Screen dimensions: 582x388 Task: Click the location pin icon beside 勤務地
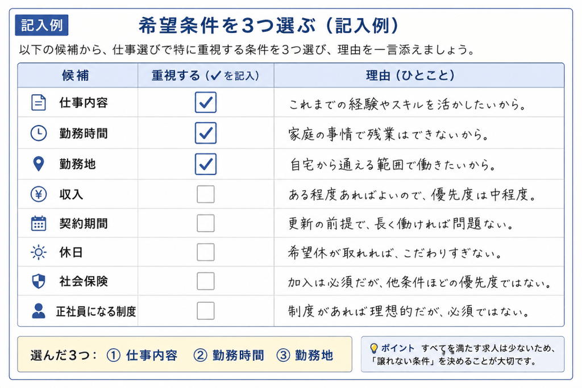[x=39, y=164]
